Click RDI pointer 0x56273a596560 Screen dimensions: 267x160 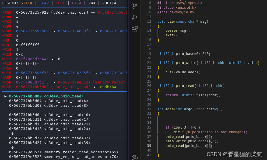pyautogui.click(x=32, y=31)
